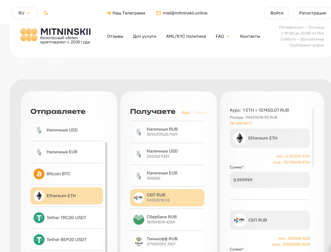Select Tether TRC20 USDT icon

click(x=39, y=218)
